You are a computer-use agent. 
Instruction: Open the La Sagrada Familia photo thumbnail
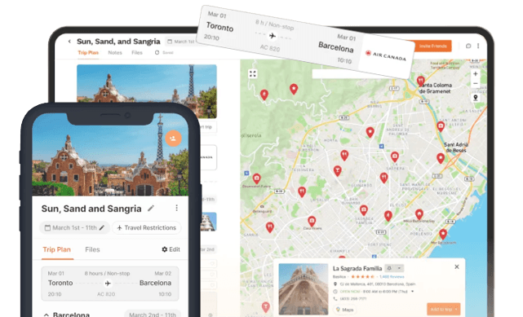point(304,289)
